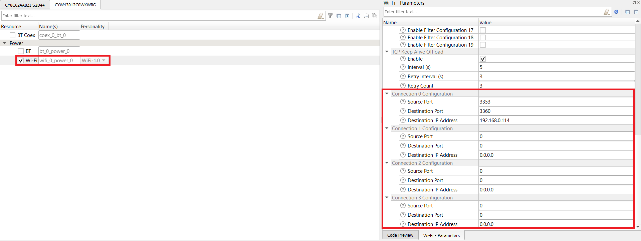Collapse Connection 2 Configuration section

click(387, 163)
